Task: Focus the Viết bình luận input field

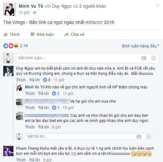Action: [88, 58]
